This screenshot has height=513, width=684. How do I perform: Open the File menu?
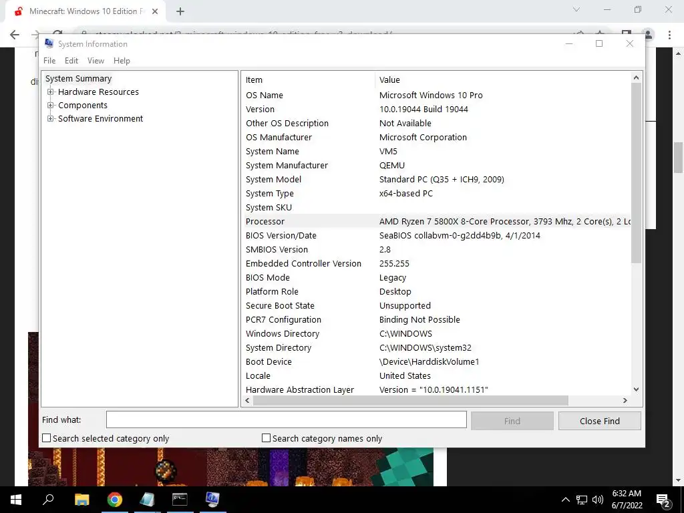pos(49,61)
